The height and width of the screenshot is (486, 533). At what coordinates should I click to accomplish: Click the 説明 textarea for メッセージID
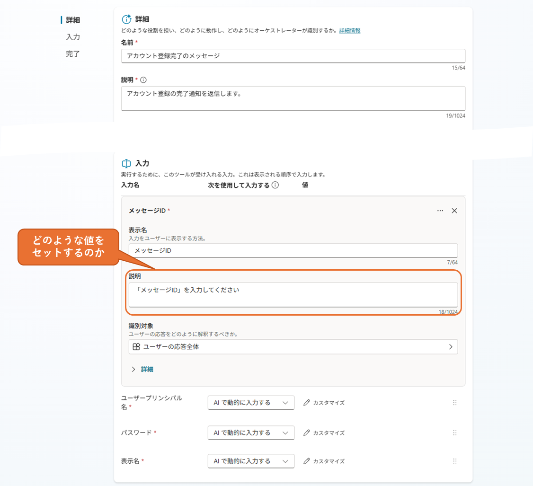293,295
